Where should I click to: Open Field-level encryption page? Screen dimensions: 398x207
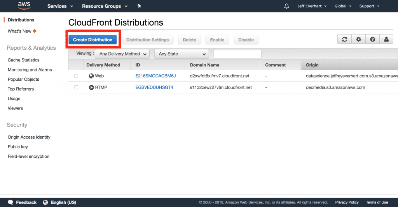coord(28,156)
